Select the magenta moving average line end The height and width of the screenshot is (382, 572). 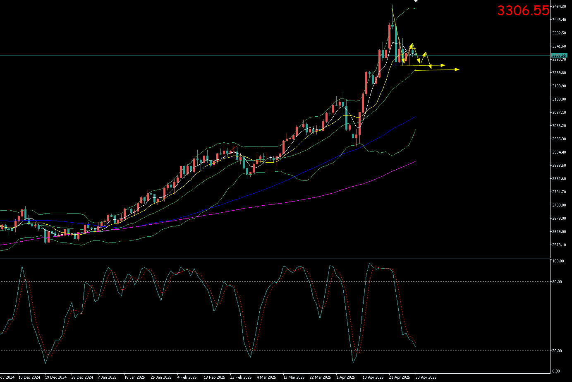415,161
